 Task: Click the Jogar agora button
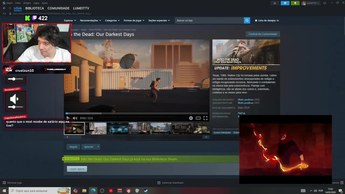[x=77, y=169]
